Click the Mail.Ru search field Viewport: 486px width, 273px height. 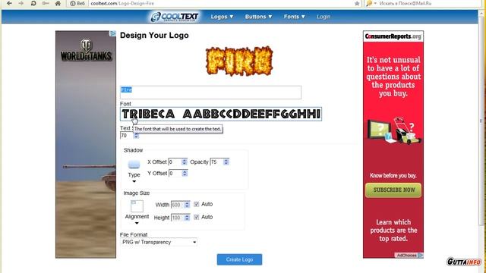pyautogui.click(x=430, y=3)
